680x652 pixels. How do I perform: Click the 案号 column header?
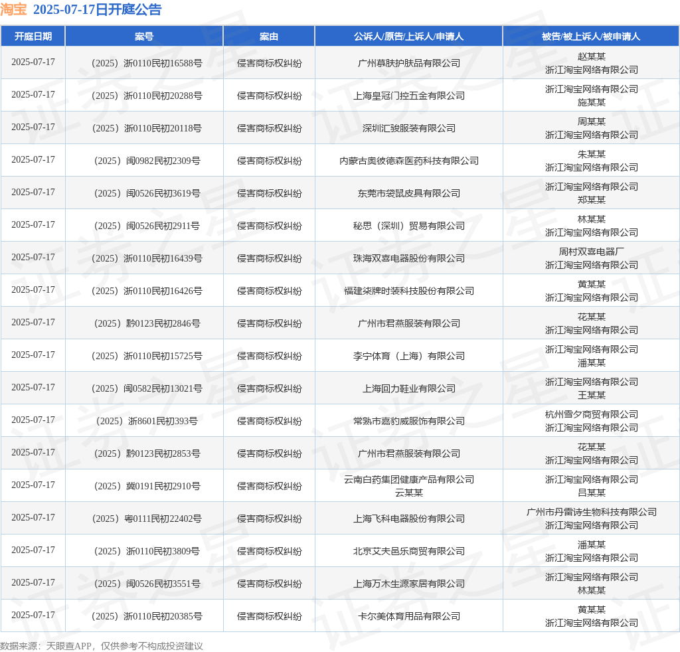click(144, 37)
